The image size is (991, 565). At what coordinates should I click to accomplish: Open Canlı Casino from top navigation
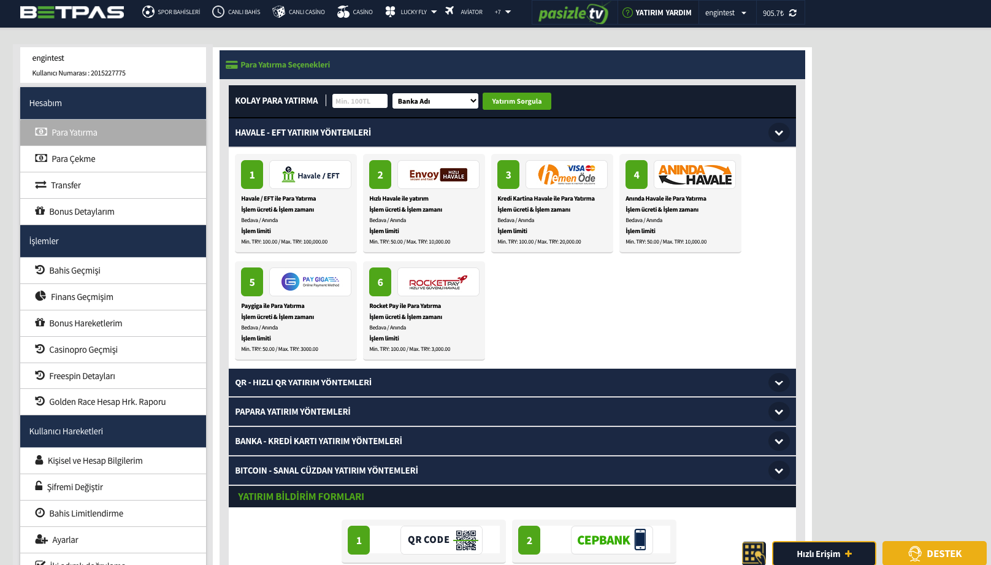[x=299, y=12]
